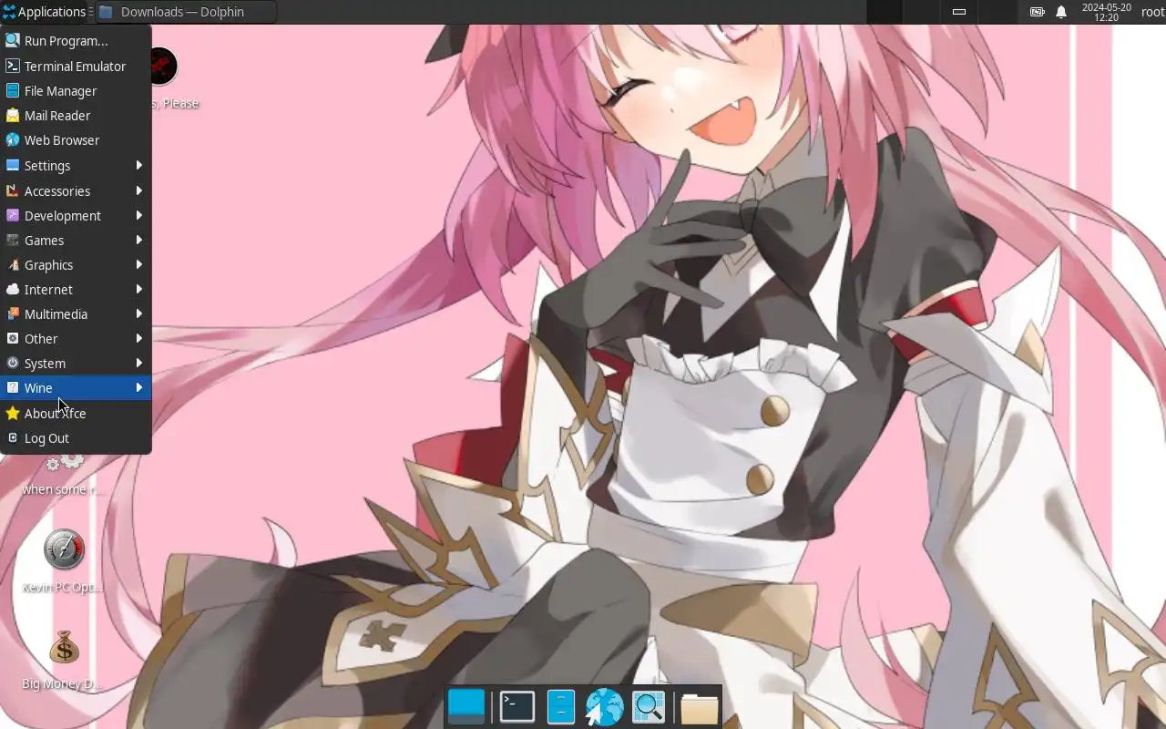
Task: Click Show Desktop icon in the dock
Action: [466, 707]
